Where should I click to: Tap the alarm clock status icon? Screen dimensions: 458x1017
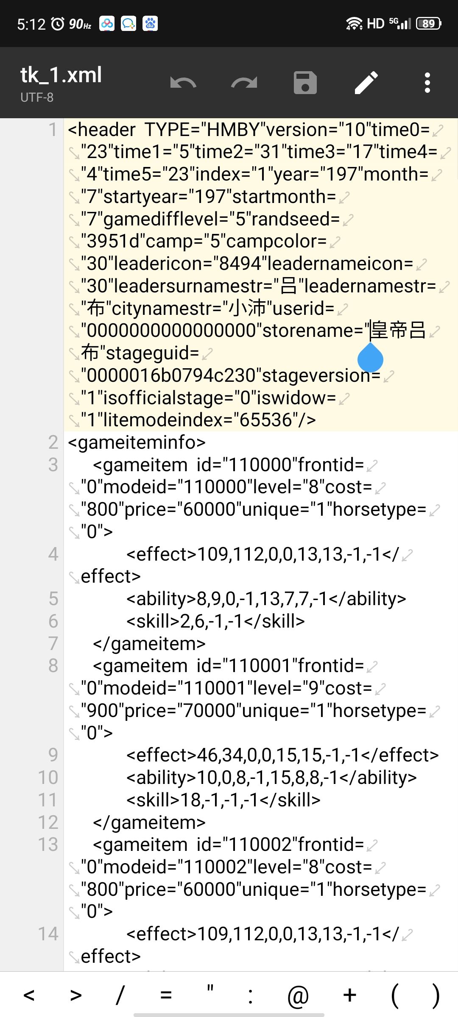pyautogui.click(x=58, y=24)
